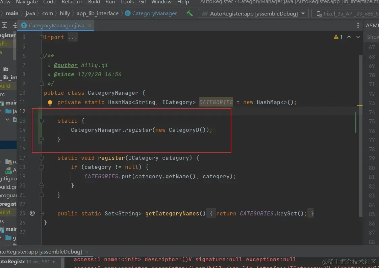
Task: Click the hammer Make Project icon
Action: tap(189, 13)
